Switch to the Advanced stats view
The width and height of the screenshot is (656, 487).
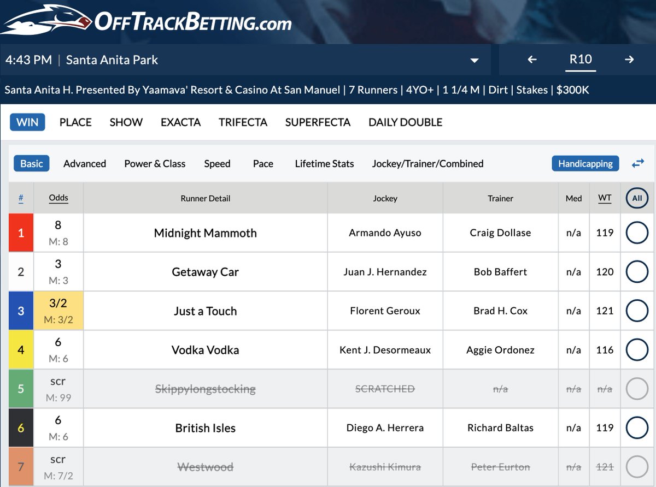85,163
